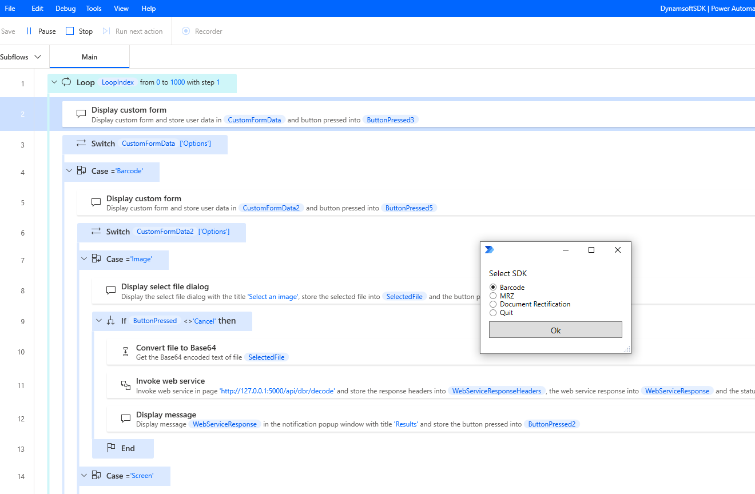Click the Loop action icon on line 1
Viewport: 755px width, 494px height.
(x=66, y=82)
